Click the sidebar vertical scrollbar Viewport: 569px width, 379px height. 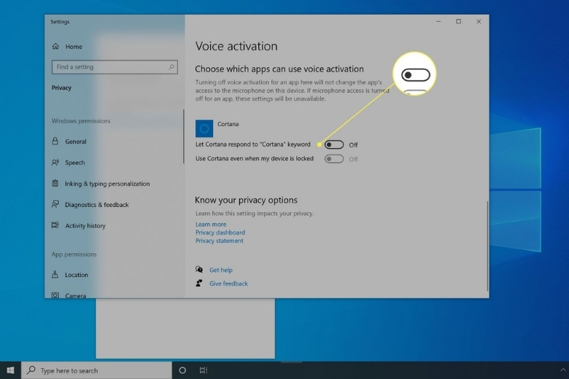click(x=184, y=136)
